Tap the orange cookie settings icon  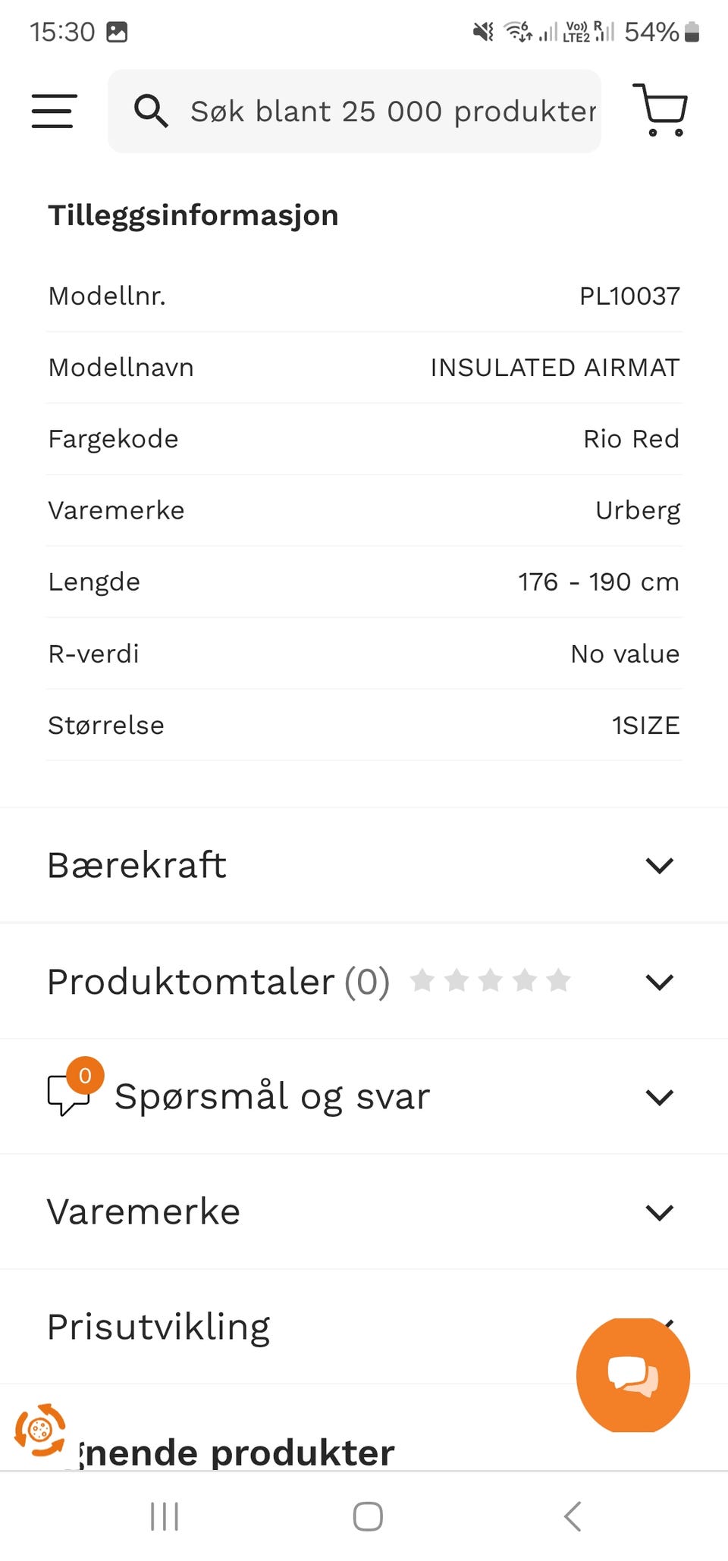(40, 1430)
